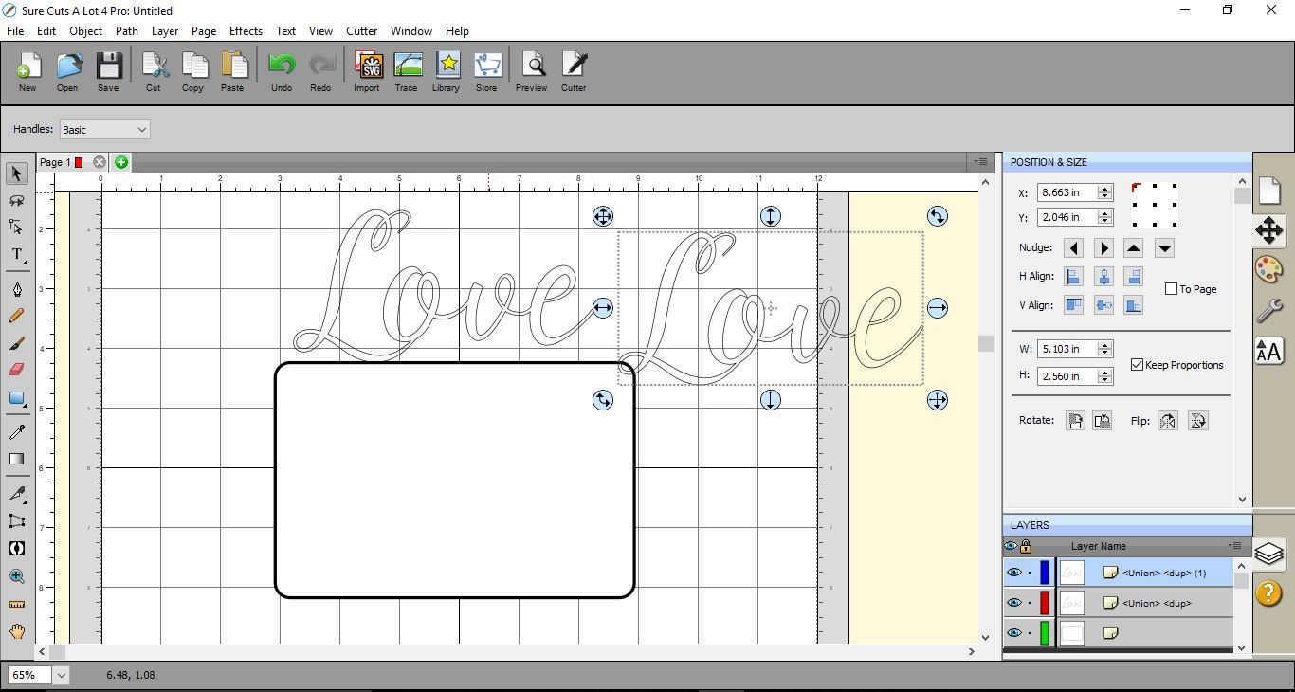
Task: Select the Rectangle shape tool
Action: point(16,398)
